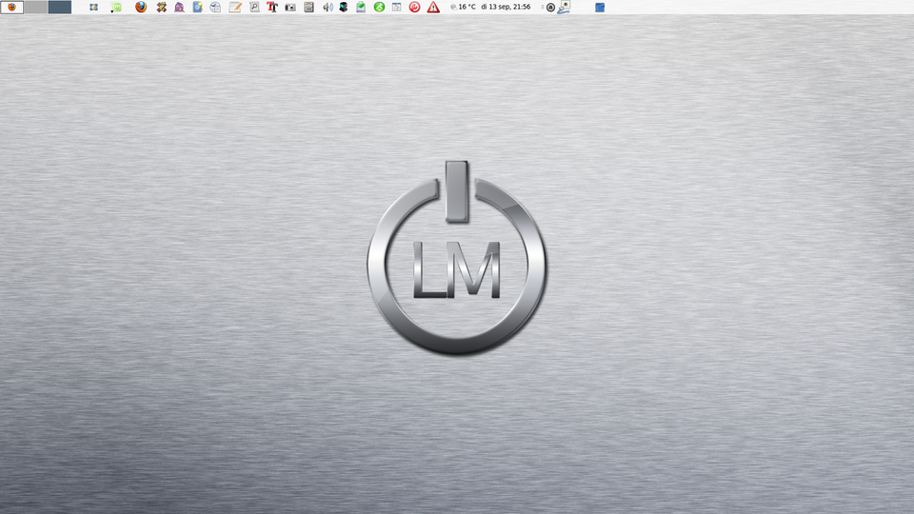Launch the Firefox browser from the panel

[x=141, y=7]
